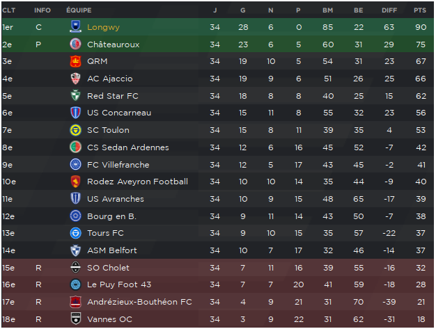Open the Red Star FC green badge
436x329 pixels.
coord(75,96)
